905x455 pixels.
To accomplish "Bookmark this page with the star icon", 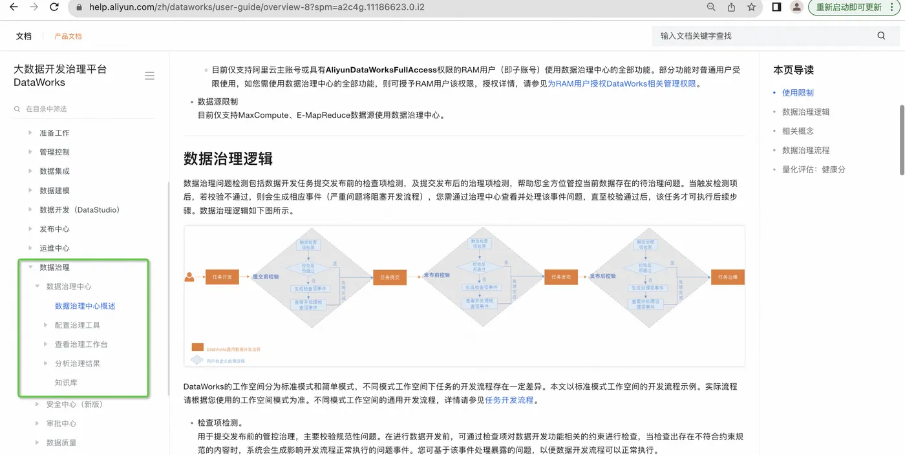I will point(751,7).
